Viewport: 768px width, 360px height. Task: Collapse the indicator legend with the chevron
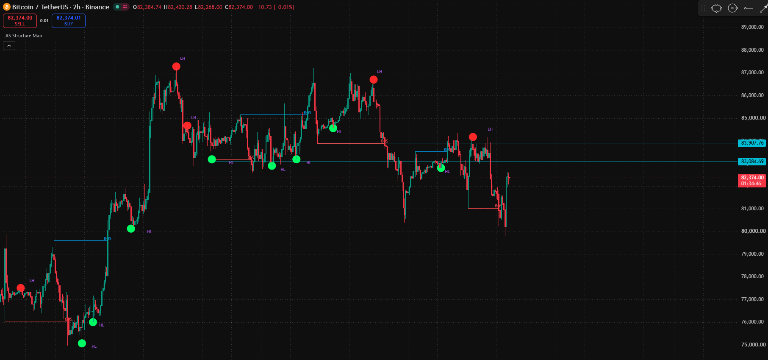point(9,45)
